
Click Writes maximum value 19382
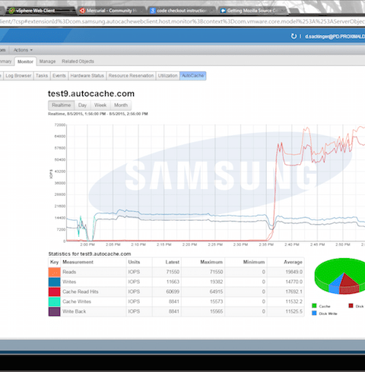(x=216, y=282)
